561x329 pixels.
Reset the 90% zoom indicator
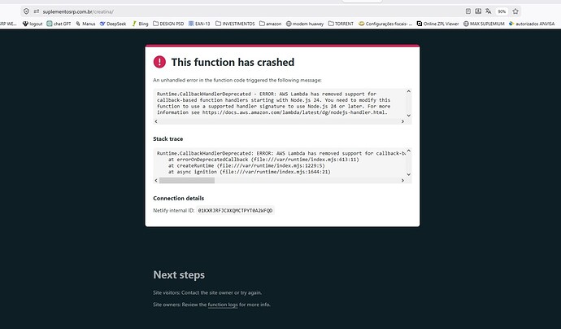point(502,11)
